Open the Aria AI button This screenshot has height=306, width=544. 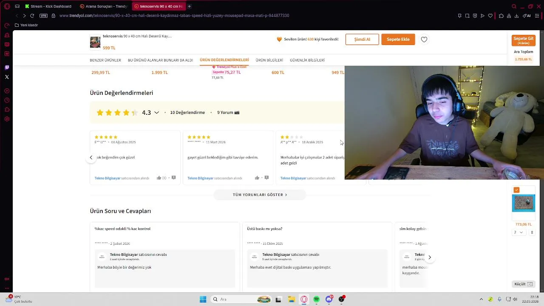(527, 16)
